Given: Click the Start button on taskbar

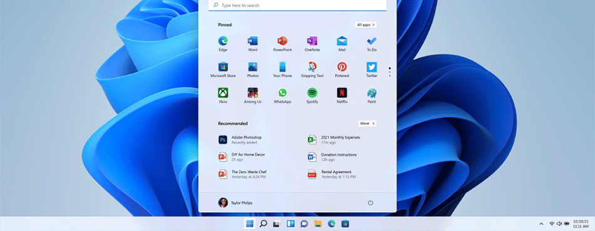Looking at the screenshot, I should [x=250, y=224].
